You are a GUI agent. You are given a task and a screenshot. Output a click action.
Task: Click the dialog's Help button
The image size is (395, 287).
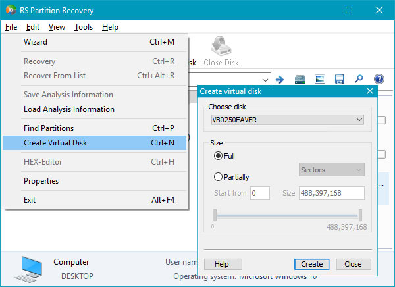(x=223, y=264)
